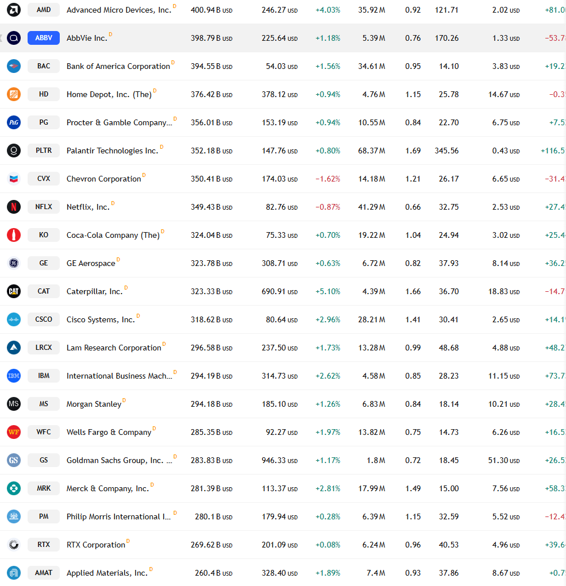Open the Advanced Micro Devices, Inc. link

tap(119, 10)
